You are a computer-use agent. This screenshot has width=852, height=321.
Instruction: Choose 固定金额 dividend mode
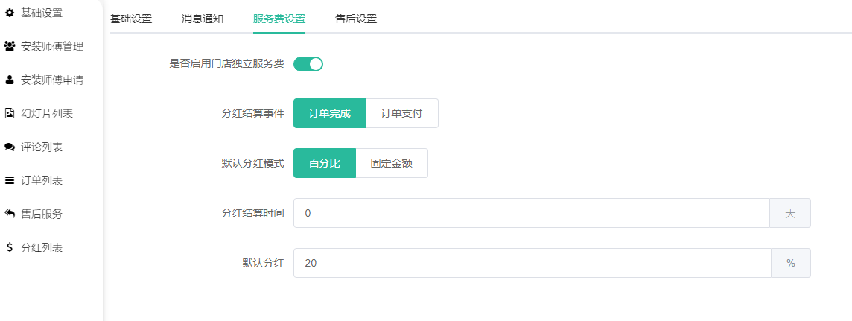392,163
